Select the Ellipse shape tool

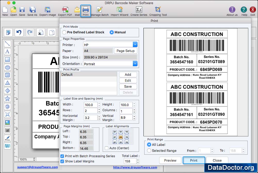click(7, 67)
